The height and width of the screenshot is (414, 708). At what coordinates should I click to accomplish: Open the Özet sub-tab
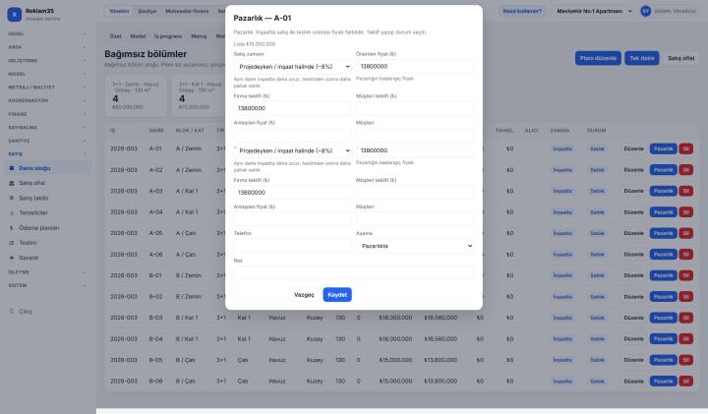[x=116, y=36]
